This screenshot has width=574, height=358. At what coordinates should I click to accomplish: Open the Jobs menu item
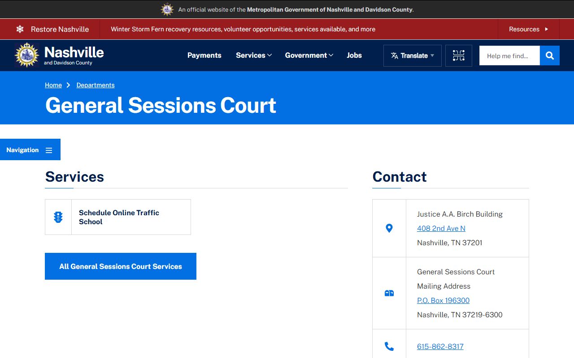[354, 55]
